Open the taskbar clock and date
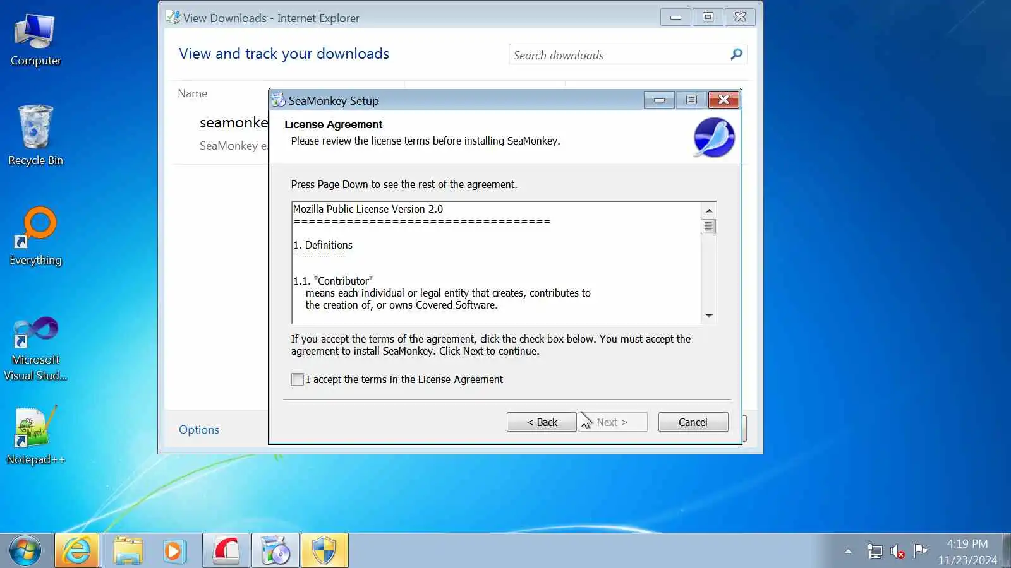1011x568 pixels. coord(967,552)
